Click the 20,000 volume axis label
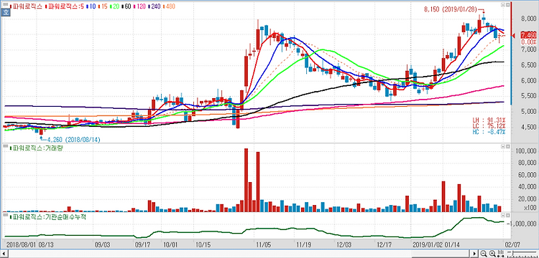 pyautogui.click(x=527, y=199)
